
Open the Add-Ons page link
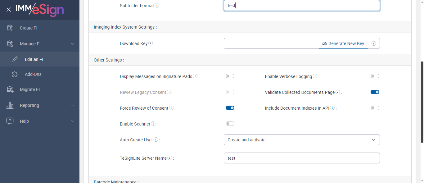click(33, 74)
